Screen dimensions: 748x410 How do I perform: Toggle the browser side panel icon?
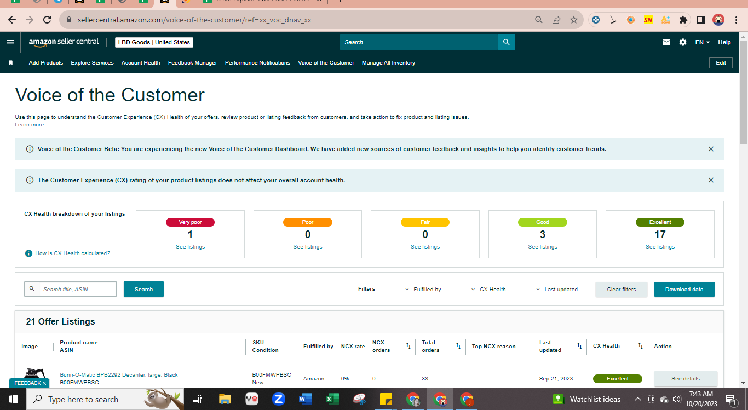pyautogui.click(x=700, y=20)
